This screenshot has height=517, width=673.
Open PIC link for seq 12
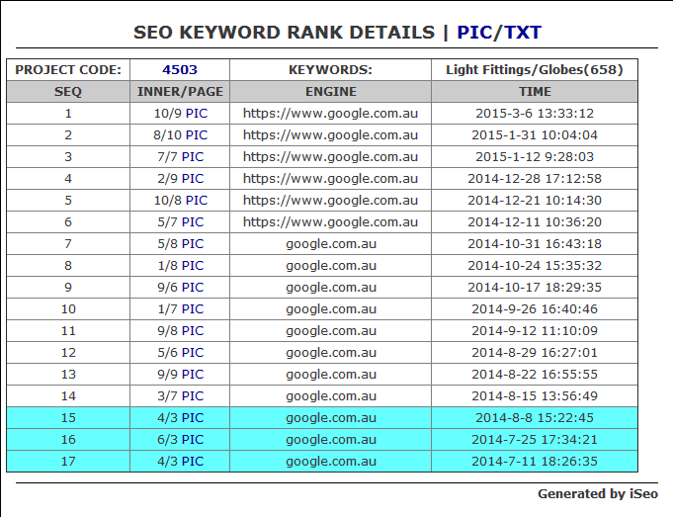point(193,353)
